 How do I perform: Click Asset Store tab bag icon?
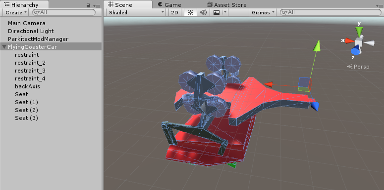click(210, 4)
